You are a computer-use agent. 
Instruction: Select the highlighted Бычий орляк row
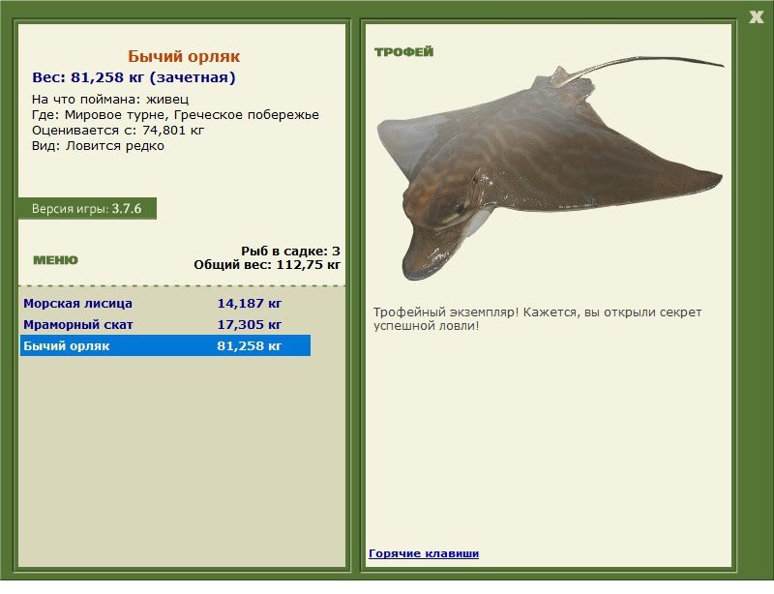point(165,345)
